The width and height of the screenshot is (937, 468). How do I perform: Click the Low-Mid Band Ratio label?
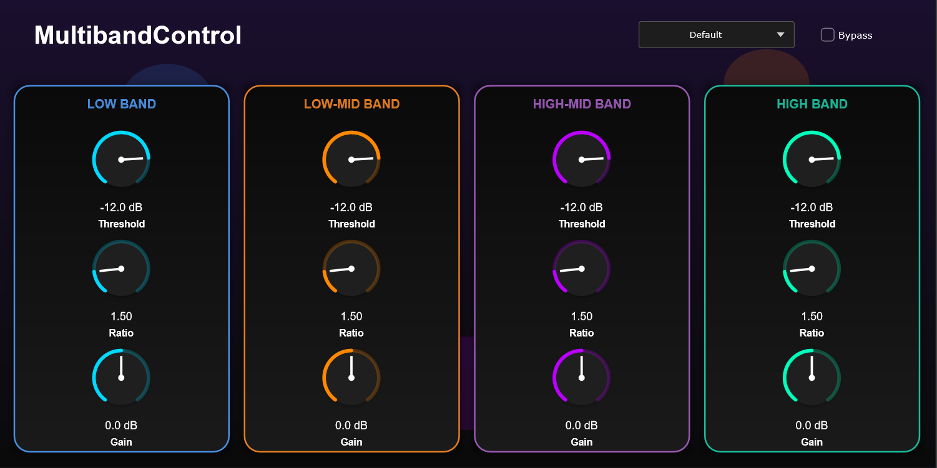tap(351, 333)
